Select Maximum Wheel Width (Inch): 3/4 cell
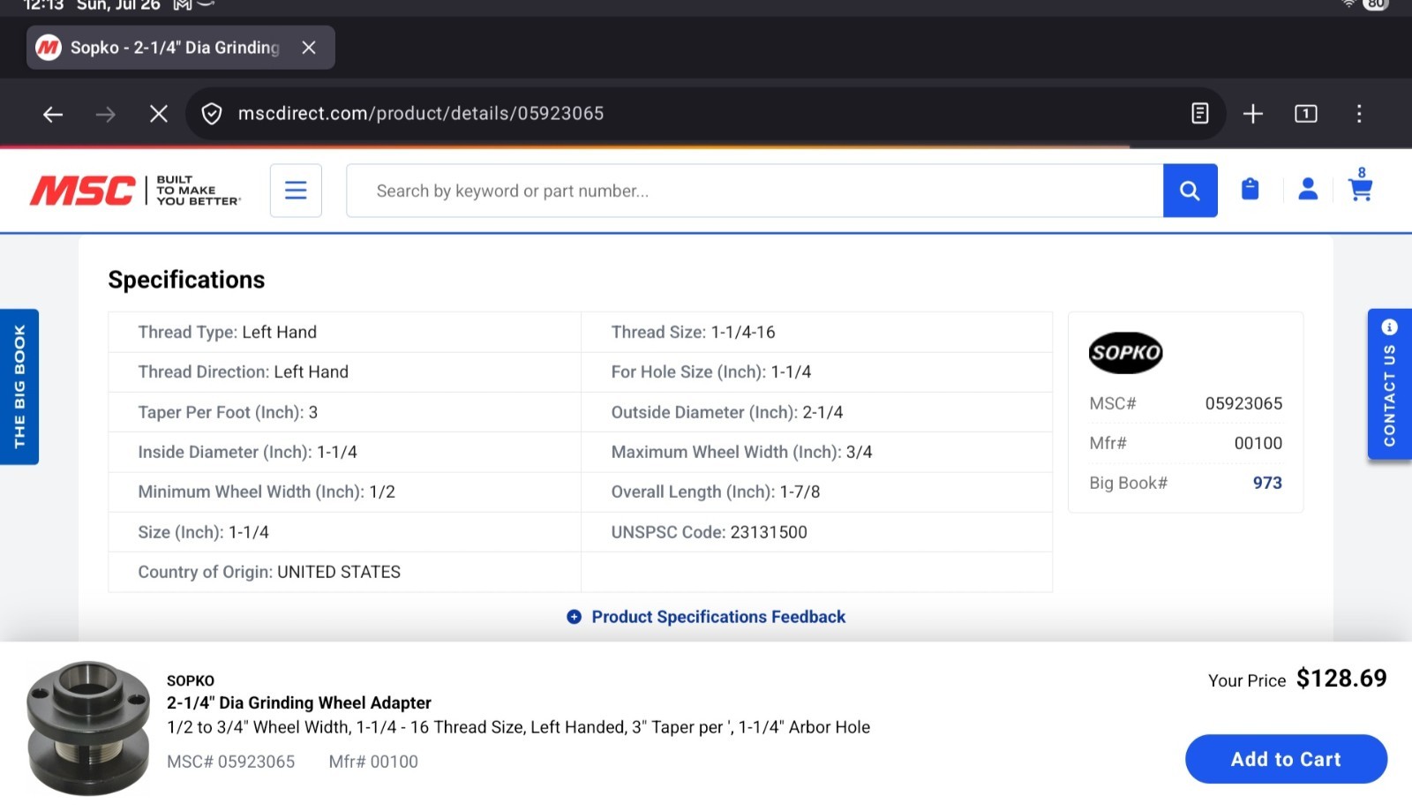Image resolution: width=1412 pixels, height=811 pixels. pos(816,452)
